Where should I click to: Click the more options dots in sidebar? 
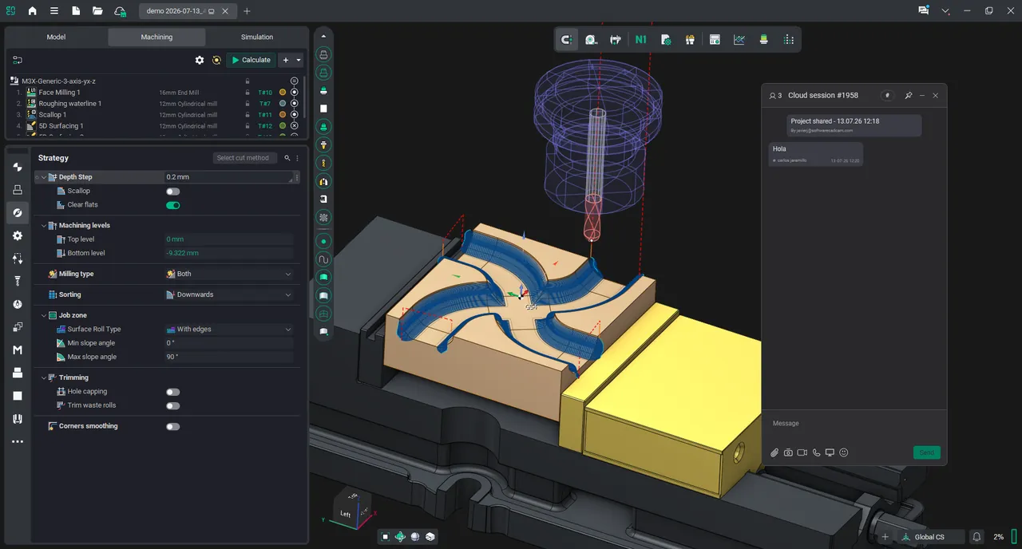[x=18, y=441]
